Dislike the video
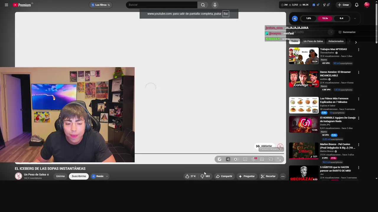Viewport: 378px width, 212px height. tap(205, 176)
